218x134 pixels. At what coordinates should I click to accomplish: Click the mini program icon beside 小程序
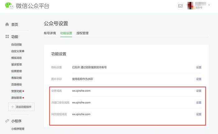[7, 121]
